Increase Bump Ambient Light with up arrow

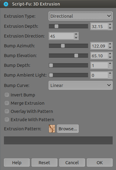[x=110, y=73]
